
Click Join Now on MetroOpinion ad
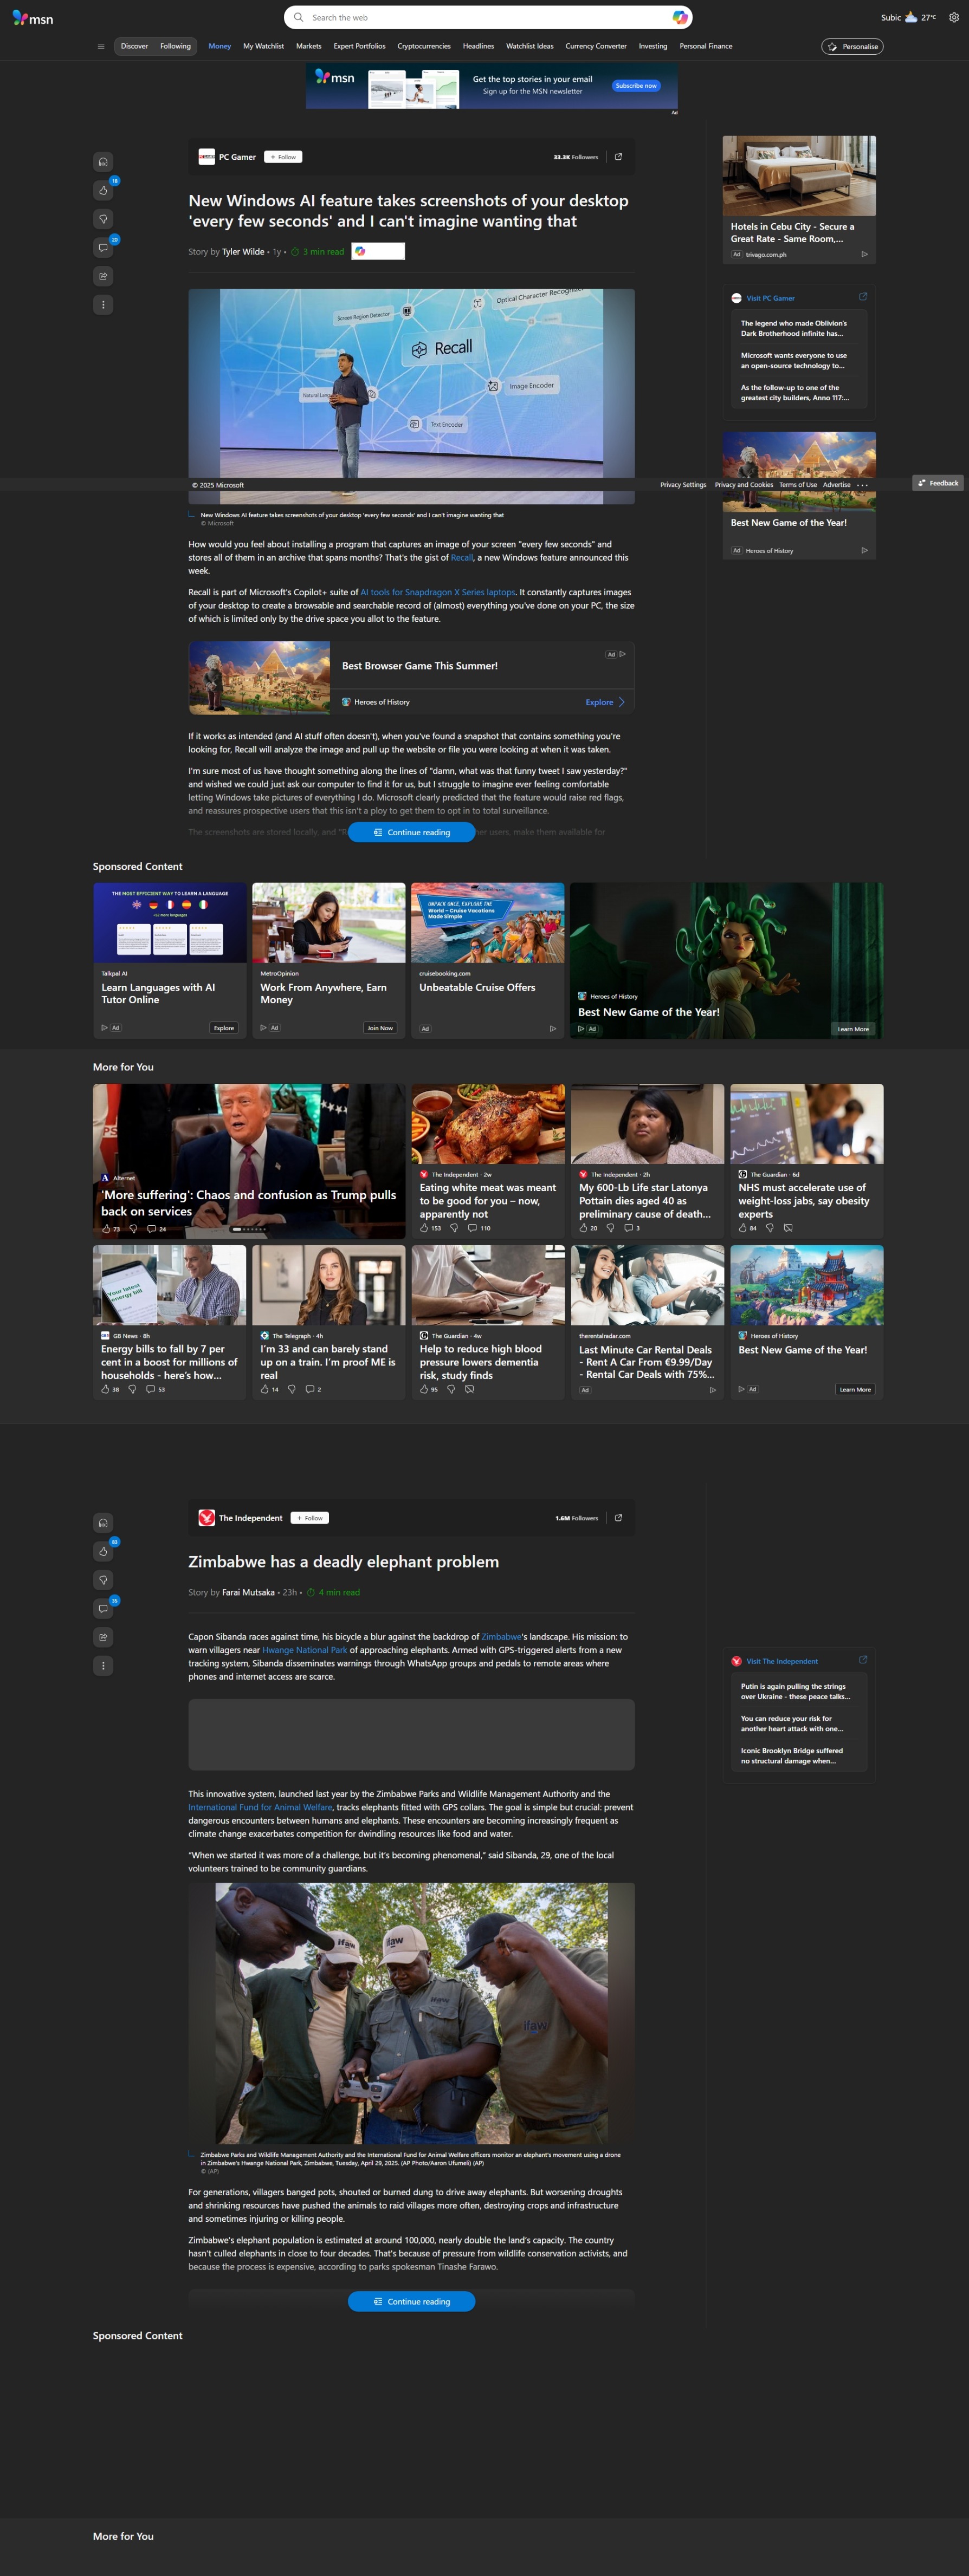(x=379, y=1028)
